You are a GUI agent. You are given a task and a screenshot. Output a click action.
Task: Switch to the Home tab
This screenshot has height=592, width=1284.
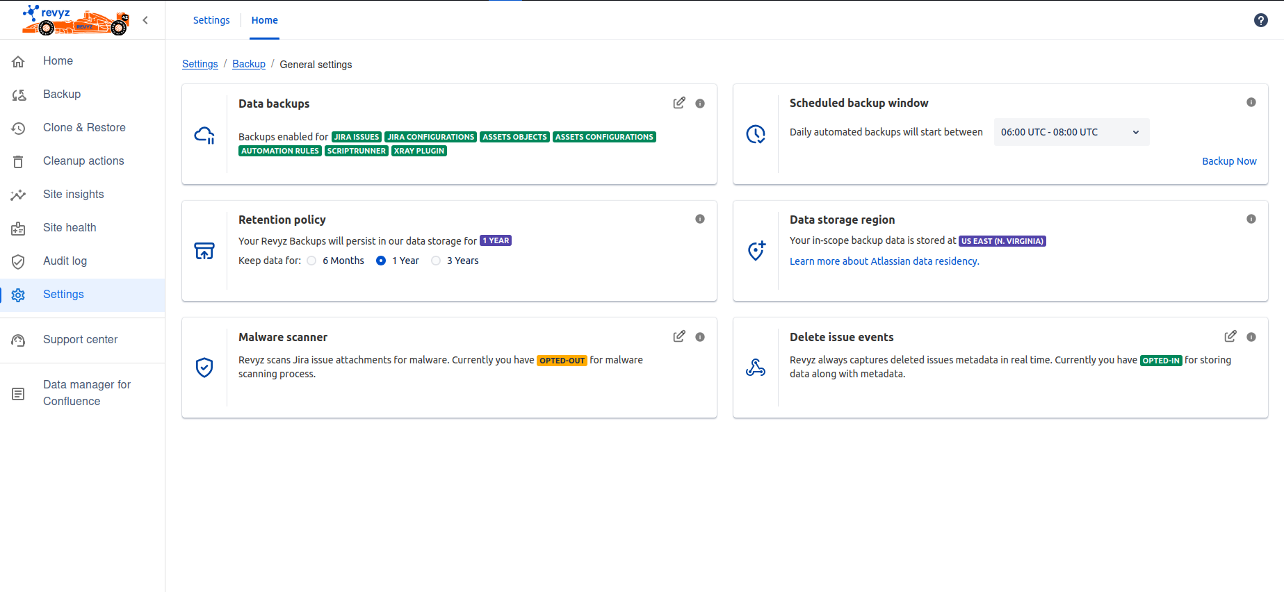(264, 20)
